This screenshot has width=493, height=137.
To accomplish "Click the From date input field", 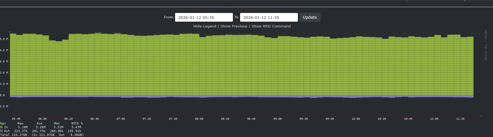I will point(204,17).
